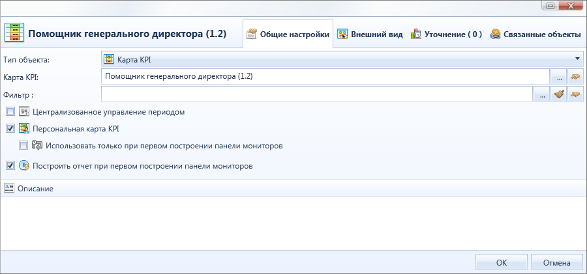Click the Описание section header icon
The width and height of the screenshot is (587, 274).
coord(9,188)
